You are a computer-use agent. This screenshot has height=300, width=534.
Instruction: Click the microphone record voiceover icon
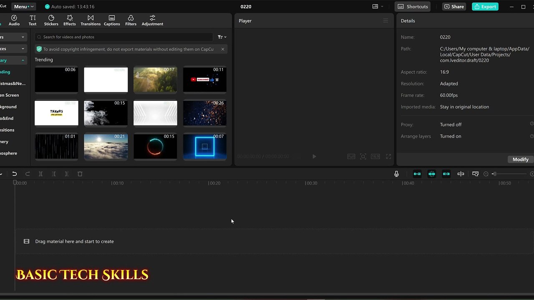[x=396, y=174]
